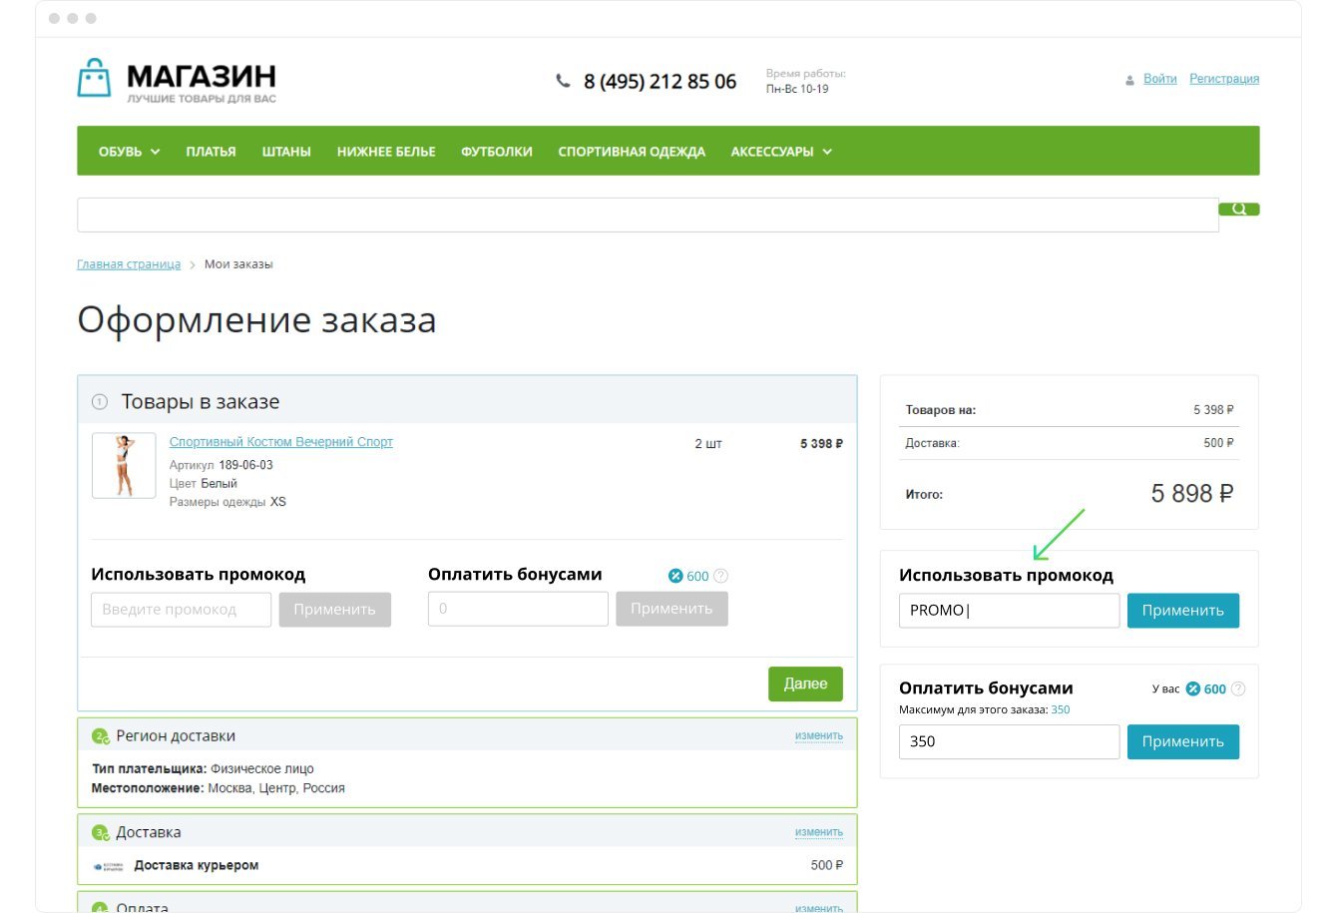1337x913 pixels.
Task: Click the phone handset icon in header
Action: [564, 81]
